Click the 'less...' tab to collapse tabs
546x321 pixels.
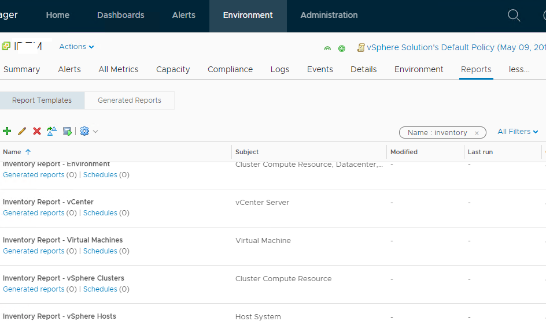[519, 69]
